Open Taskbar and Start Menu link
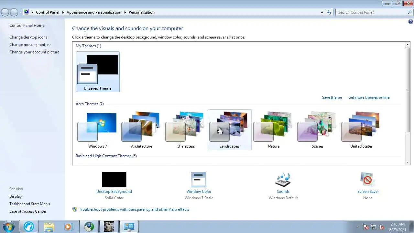Screen dimensions: 414x233 pyautogui.click(x=29, y=204)
